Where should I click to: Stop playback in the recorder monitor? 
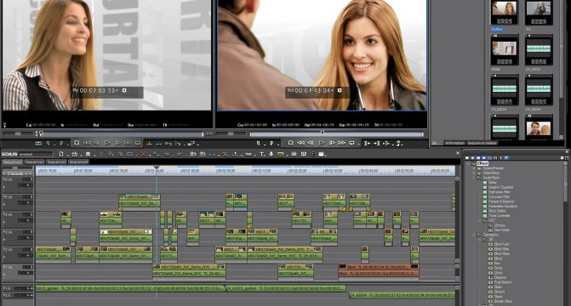[290, 143]
